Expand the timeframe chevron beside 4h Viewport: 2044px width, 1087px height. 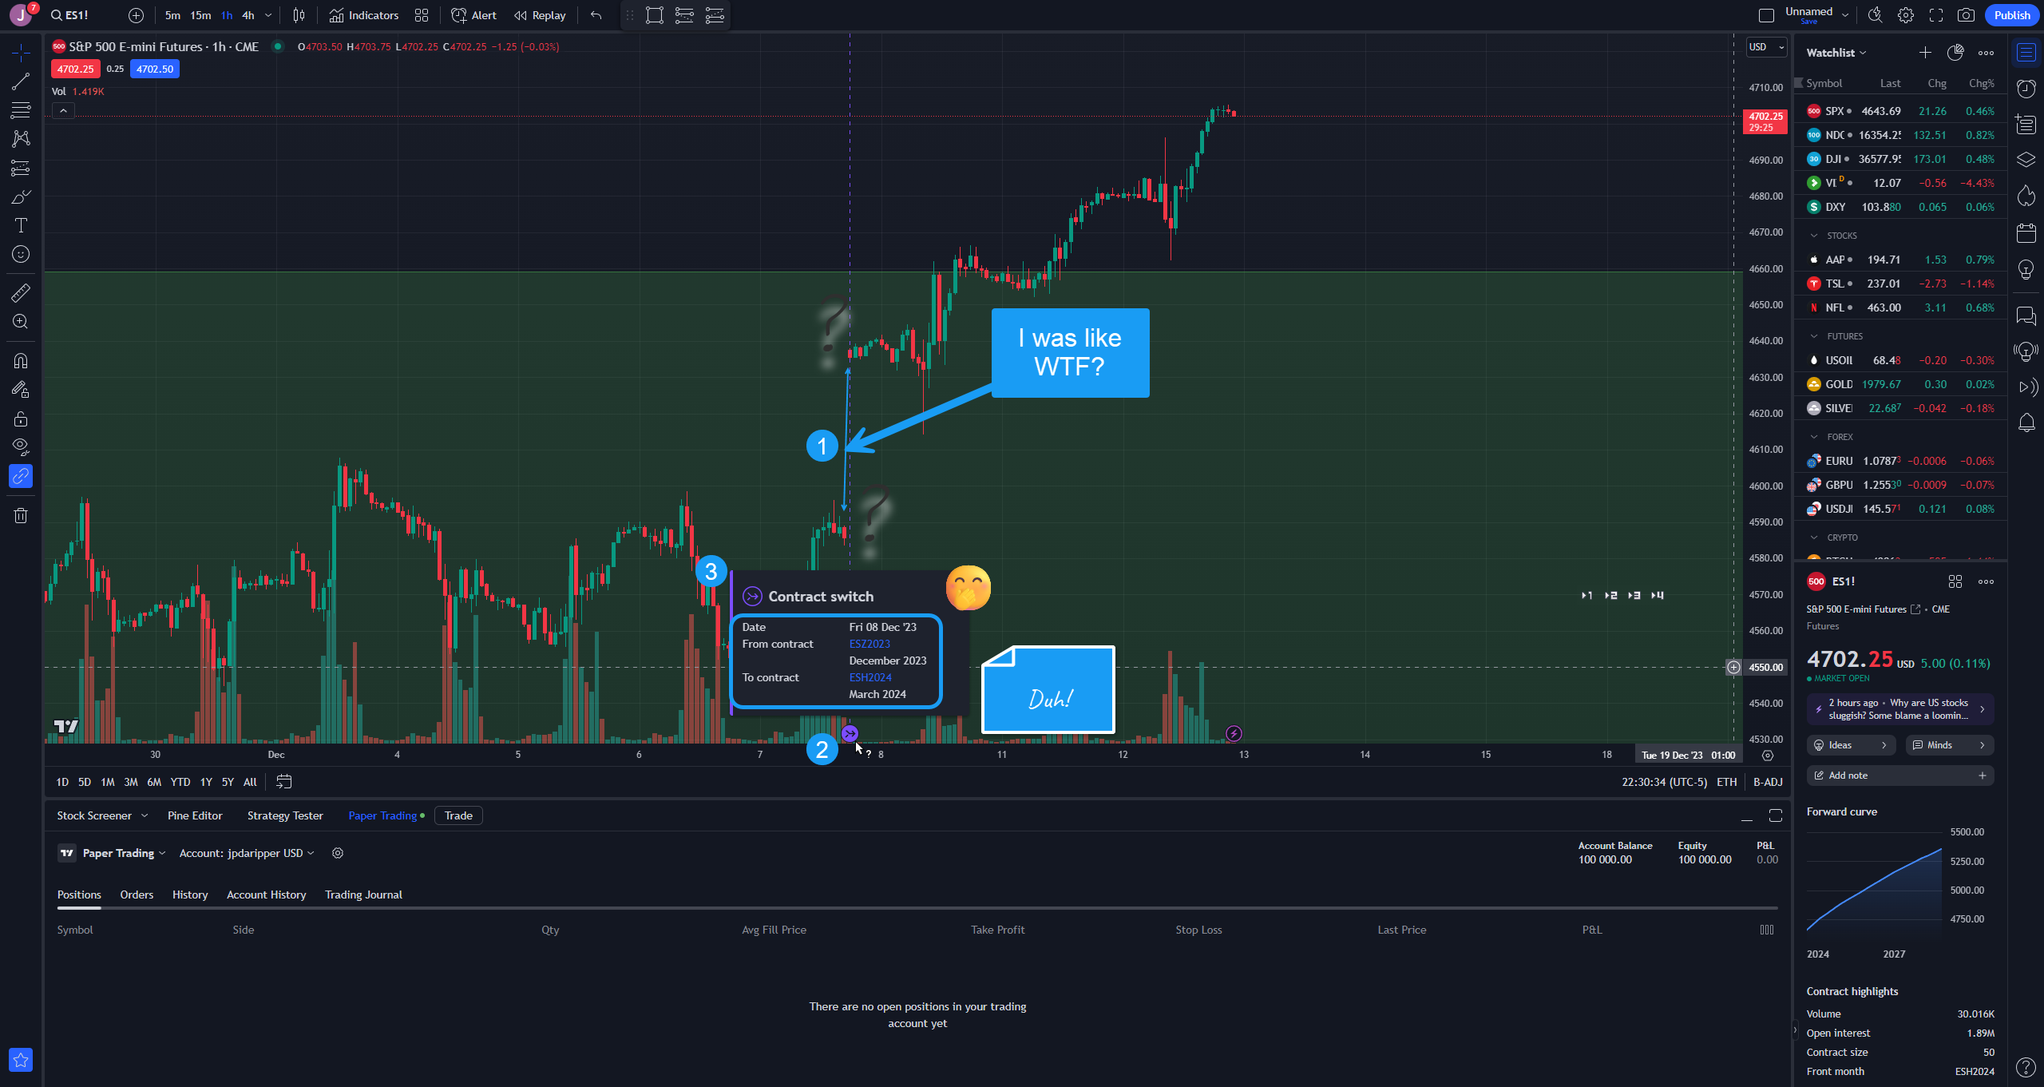pyautogui.click(x=268, y=15)
